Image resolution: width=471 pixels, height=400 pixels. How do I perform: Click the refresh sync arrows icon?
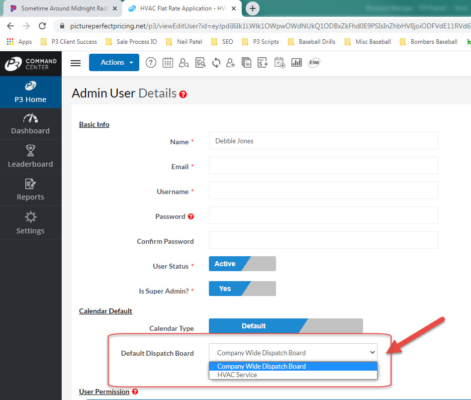click(216, 63)
